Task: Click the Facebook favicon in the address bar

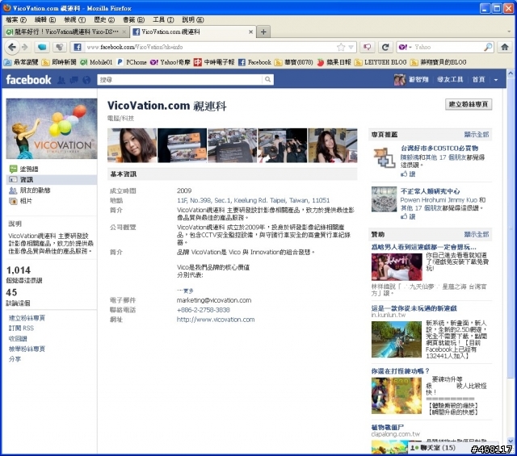Action: (78, 47)
